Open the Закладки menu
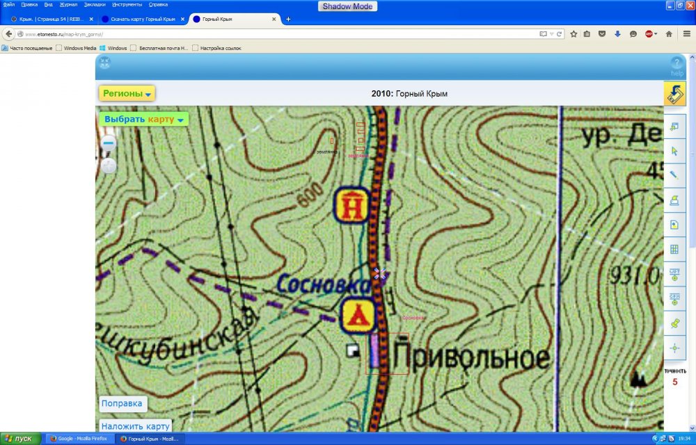Screen dimensions: 696x445 pos(95,4)
